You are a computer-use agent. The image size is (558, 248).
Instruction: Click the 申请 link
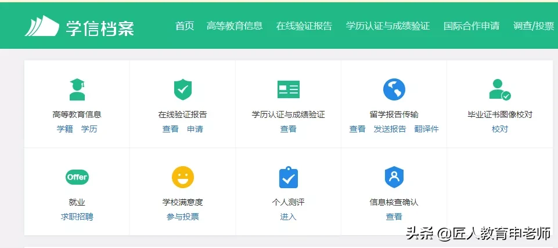point(195,129)
